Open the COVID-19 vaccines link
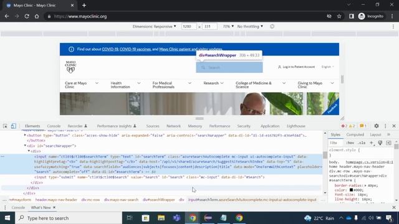Viewport: 399px width, 224px height. (135, 49)
